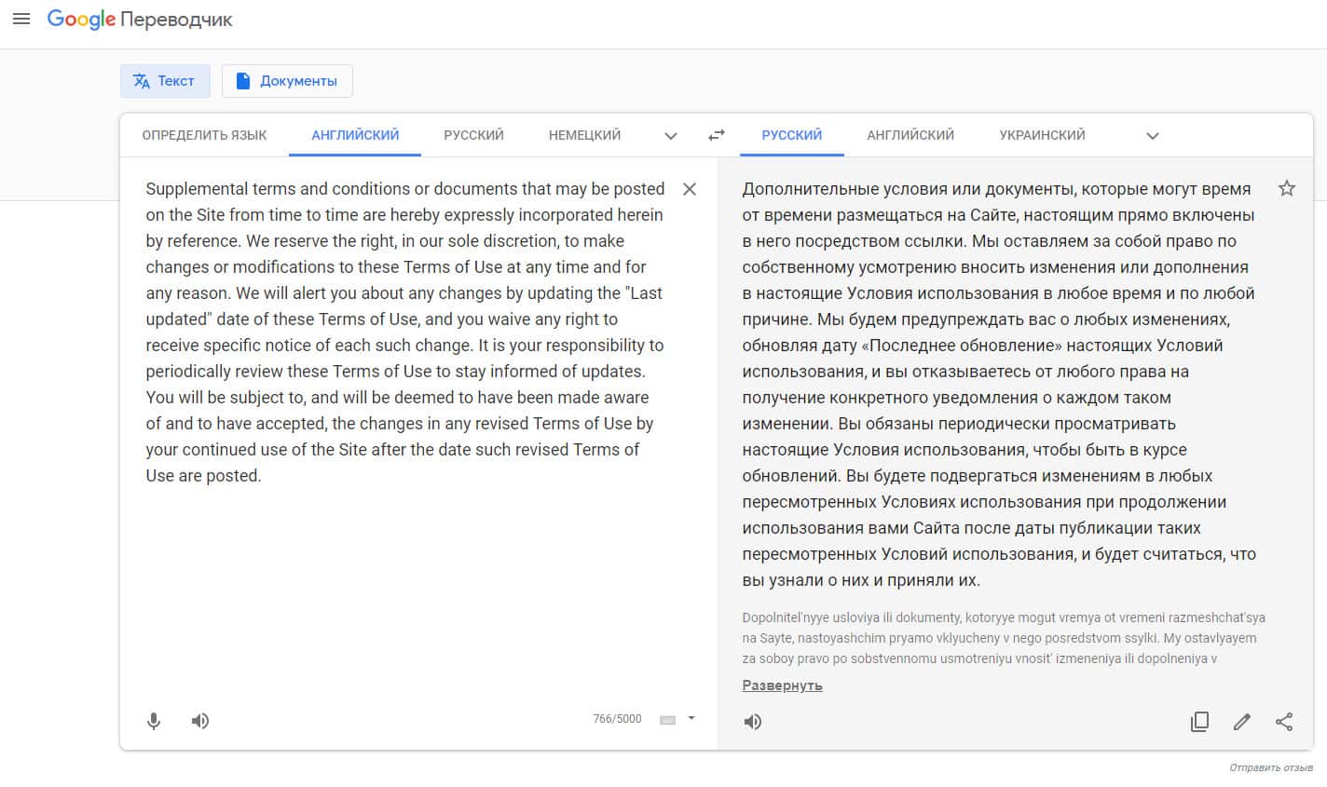
Task: Select Украинский as target language
Action: pos(1042,135)
